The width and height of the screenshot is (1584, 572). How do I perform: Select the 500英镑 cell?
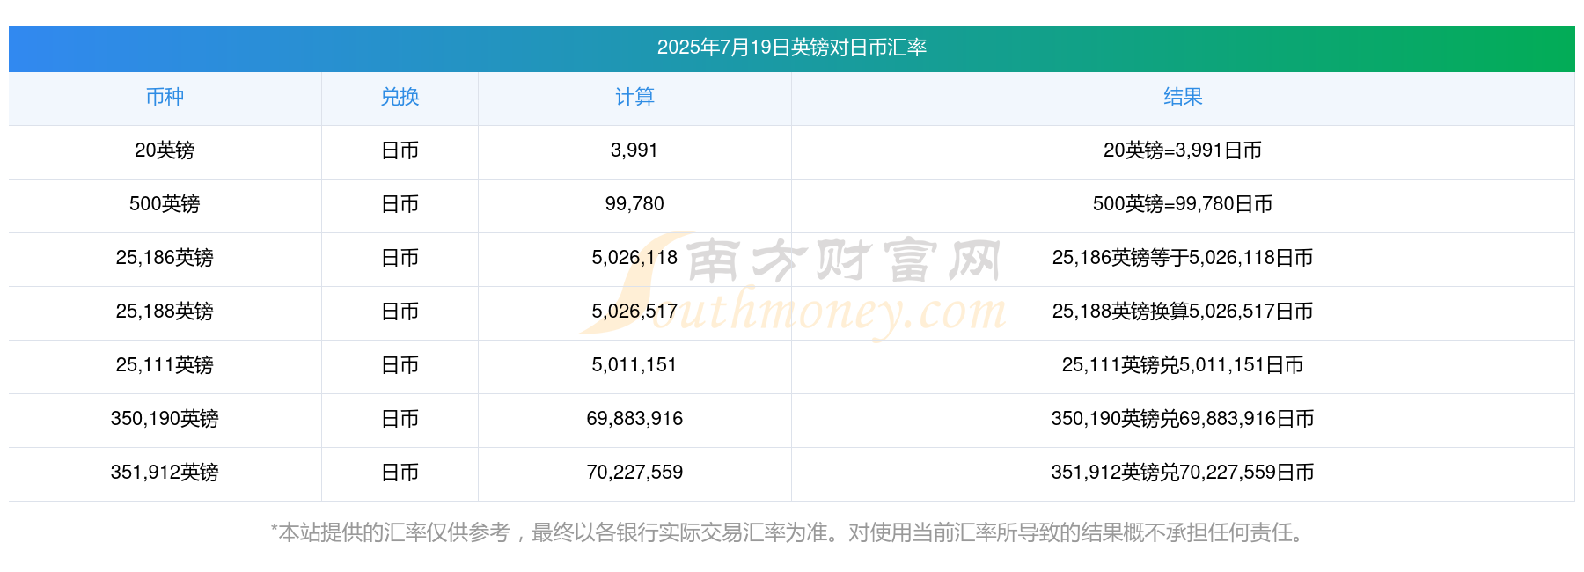click(165, 204)
